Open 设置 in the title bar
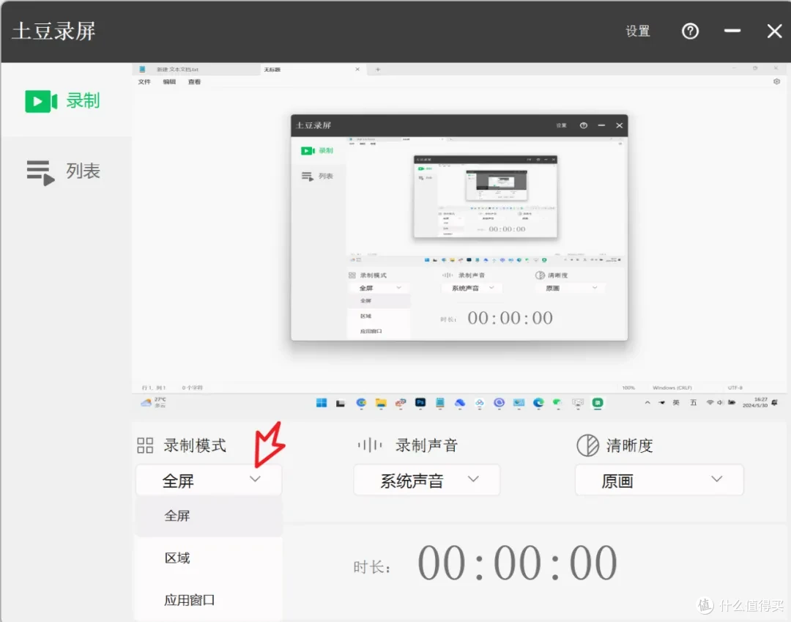The width and height of the screenshot is (791, 622). (x=638, y=32)
